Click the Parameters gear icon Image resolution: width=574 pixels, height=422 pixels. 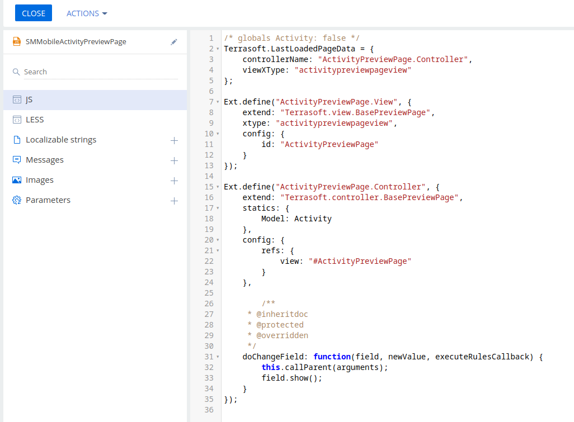click(x=17, y=200)
